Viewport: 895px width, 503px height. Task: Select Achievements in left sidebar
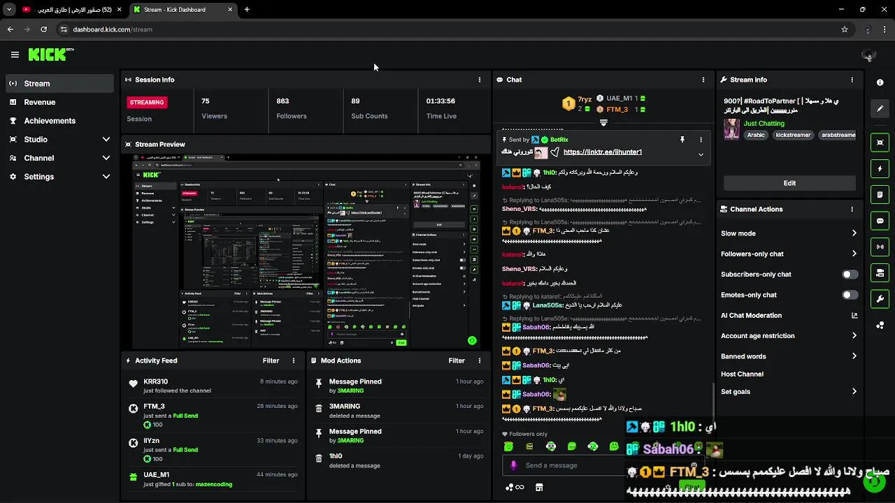coord(59,121)
